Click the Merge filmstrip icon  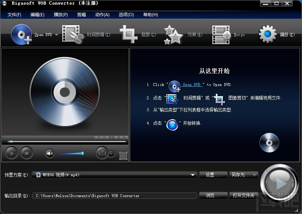[221, 35]
